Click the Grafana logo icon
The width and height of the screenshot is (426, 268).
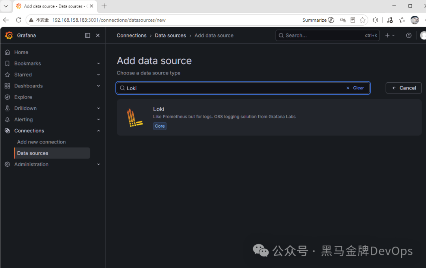pos(9,35)
